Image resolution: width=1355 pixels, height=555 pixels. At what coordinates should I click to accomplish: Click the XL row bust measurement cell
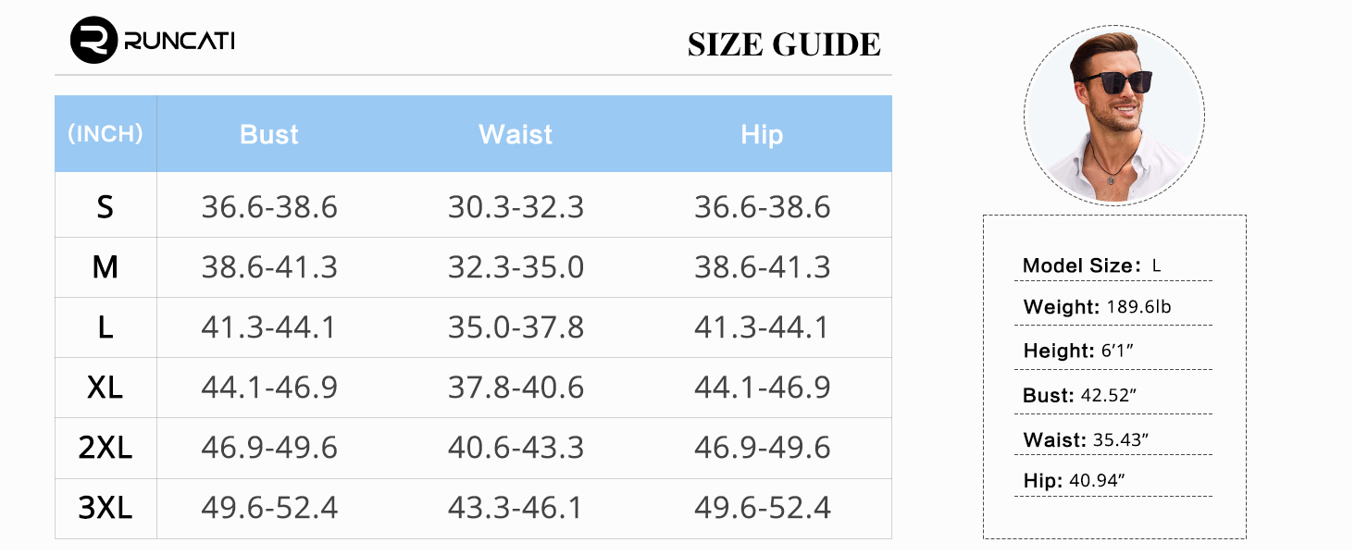point(269,388)
